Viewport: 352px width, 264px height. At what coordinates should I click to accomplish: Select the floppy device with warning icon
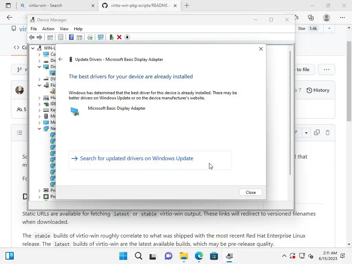[53, 91]
